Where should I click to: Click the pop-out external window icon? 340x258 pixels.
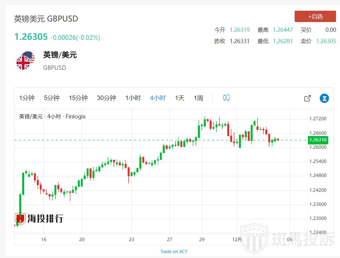click(x=307, y=98)
